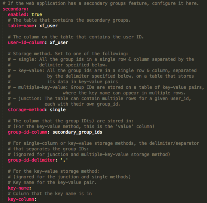207x203 pixels.
Task: Click the secondary_group_ids value
Action: (x=77, y=132)
